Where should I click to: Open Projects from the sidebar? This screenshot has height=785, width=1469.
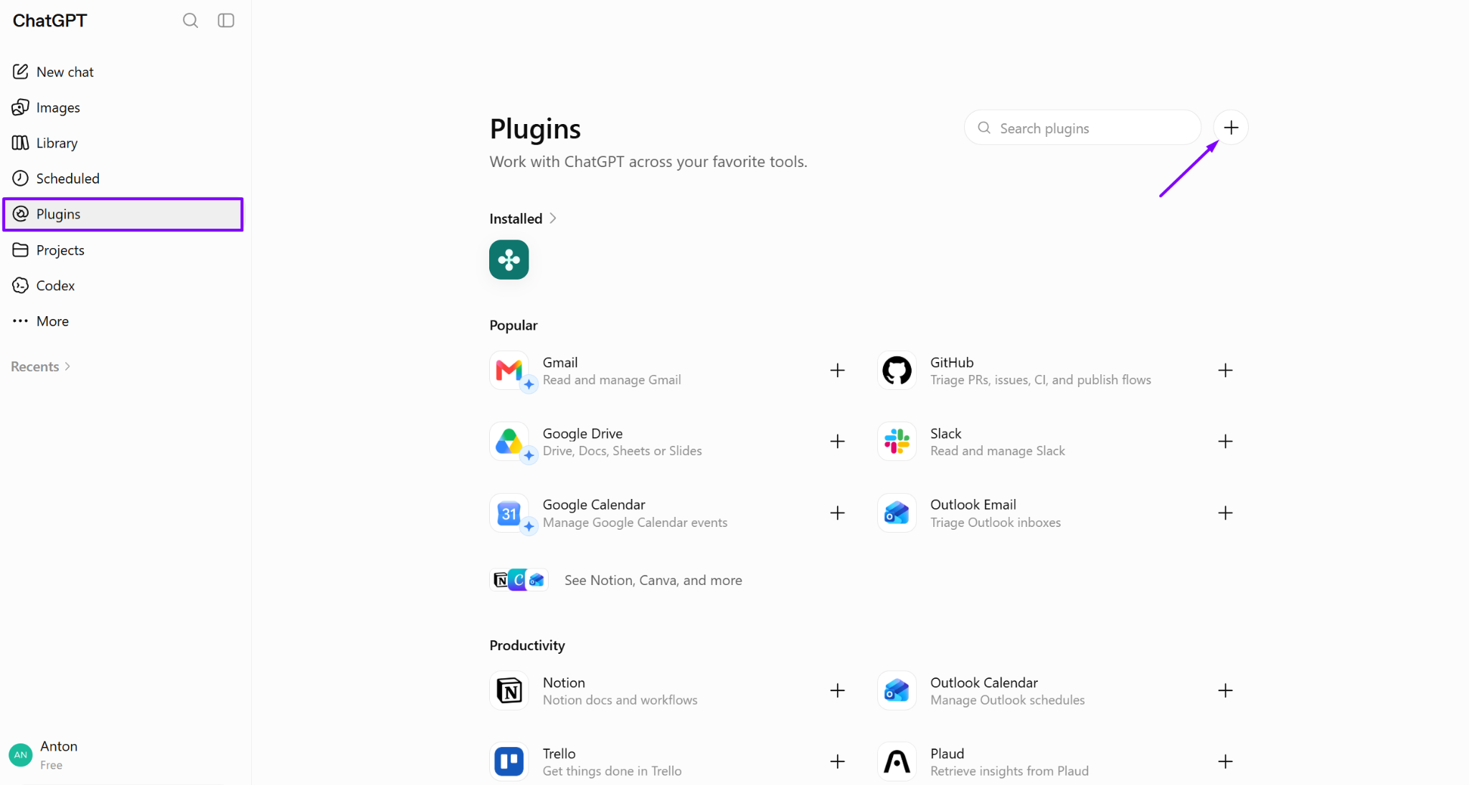tap(123, 250)
